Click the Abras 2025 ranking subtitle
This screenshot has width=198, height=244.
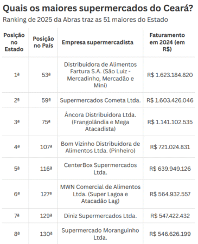click(x=85, y=20)
